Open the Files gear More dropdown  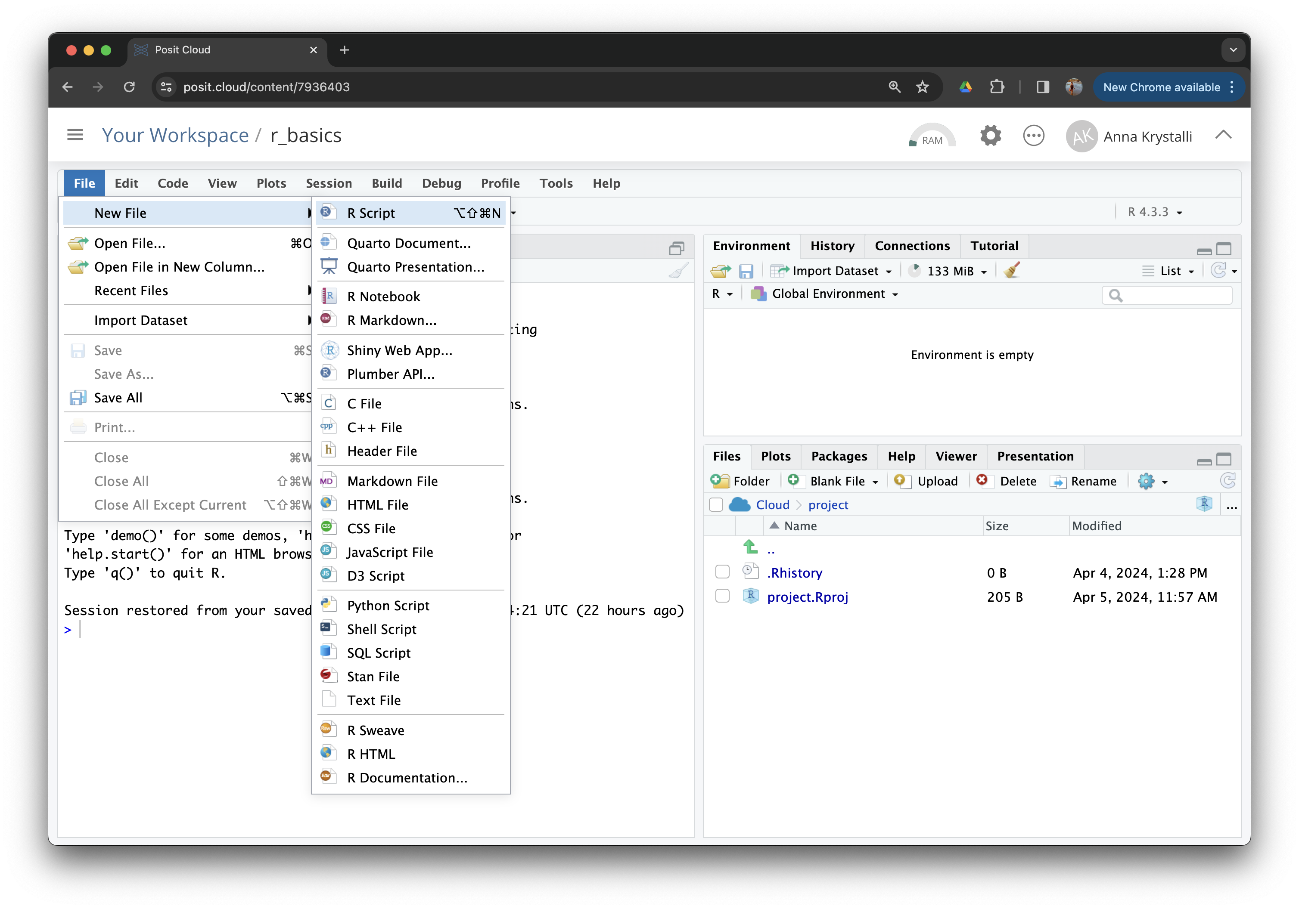click(x=1153, y=481)
